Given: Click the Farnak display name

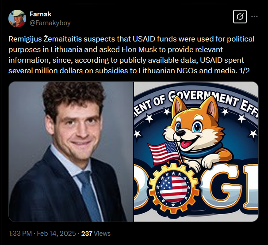Looking at the screenshot, I should (40, 14).
